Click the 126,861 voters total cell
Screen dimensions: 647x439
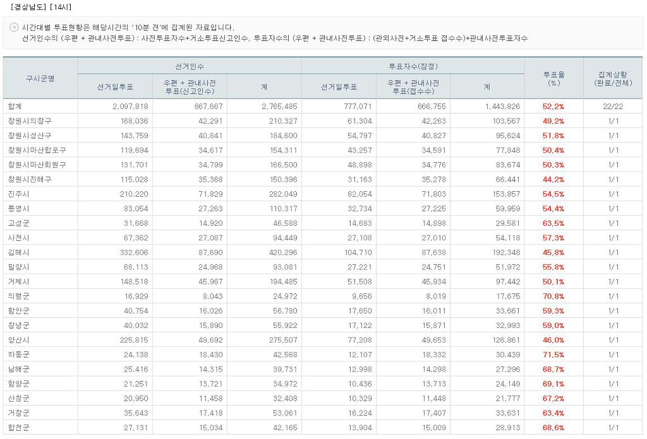pos(507,340)
